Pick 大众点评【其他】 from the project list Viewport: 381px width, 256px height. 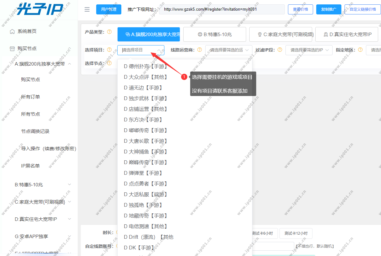click(146, 77)
